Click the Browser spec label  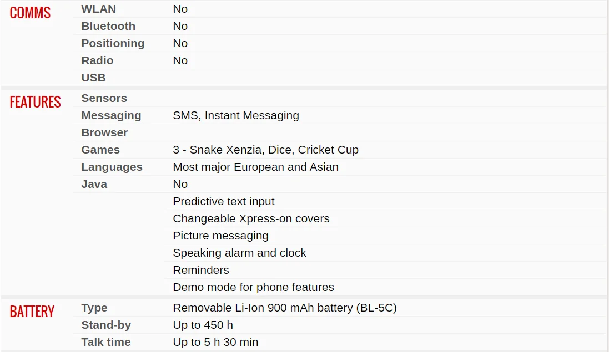[104, 132]
